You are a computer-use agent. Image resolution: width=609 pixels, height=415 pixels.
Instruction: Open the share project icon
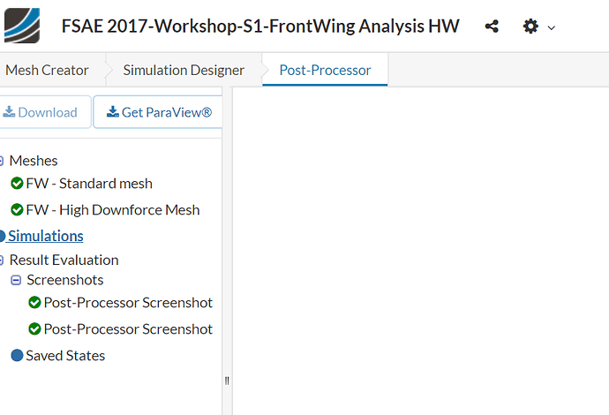[492, 26]
